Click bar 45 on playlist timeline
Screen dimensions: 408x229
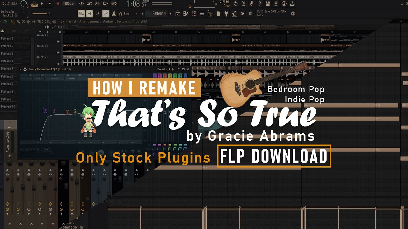(198, 32)
